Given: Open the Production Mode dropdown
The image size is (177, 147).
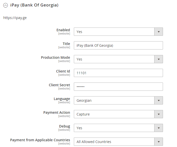Looking at the screenshot, I should 114,59.
